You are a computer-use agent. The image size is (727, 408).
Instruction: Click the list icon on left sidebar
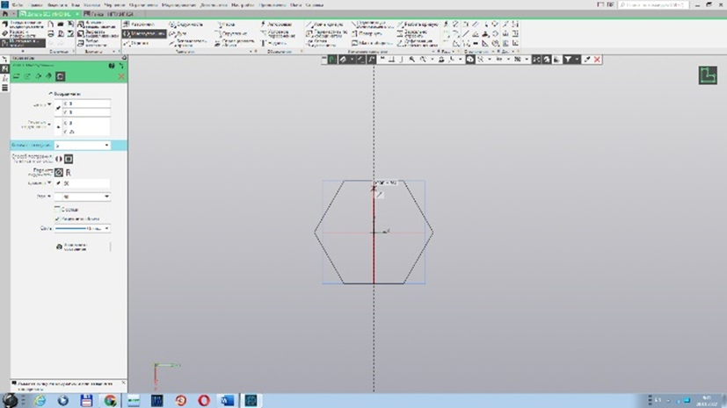coord(4,88)
